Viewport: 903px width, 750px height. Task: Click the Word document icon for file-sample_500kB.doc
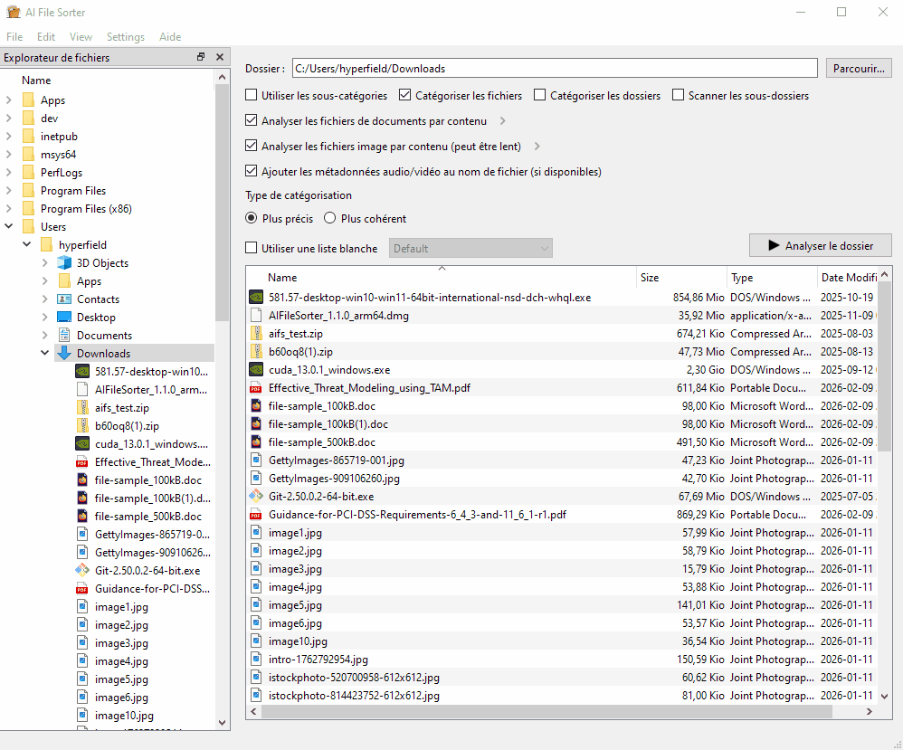255,441
